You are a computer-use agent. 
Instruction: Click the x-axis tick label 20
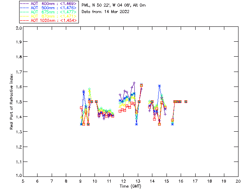(238, 181)
